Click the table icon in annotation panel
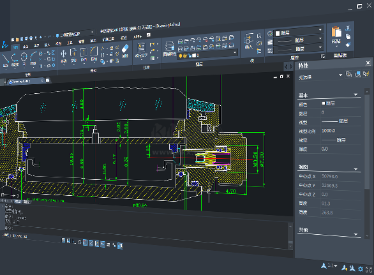 pyautogui.click(x=153, y=58)
